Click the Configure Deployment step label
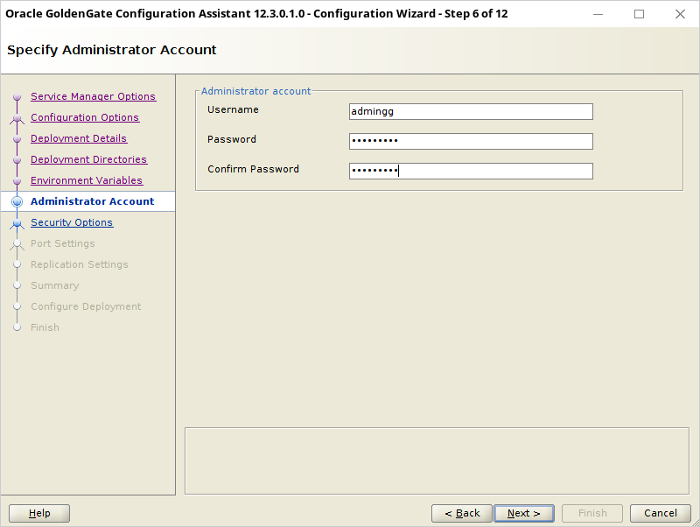This screenshot has width=700, height=527. click(x=86, y=306)
